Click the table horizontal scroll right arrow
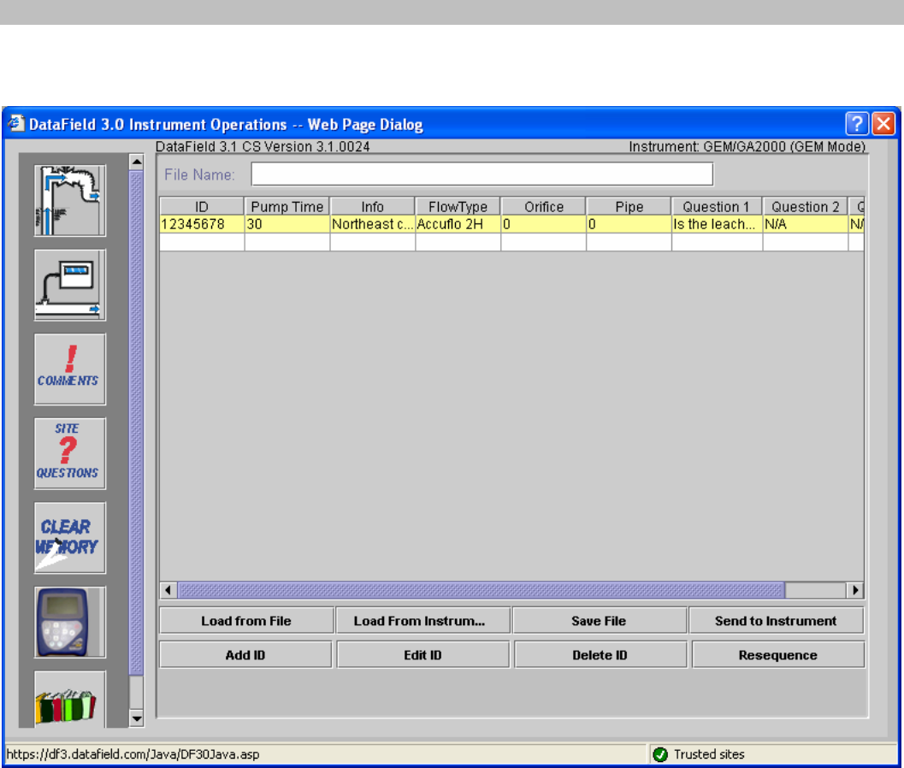This screenshot has height=768, width=904. point(855,590)
